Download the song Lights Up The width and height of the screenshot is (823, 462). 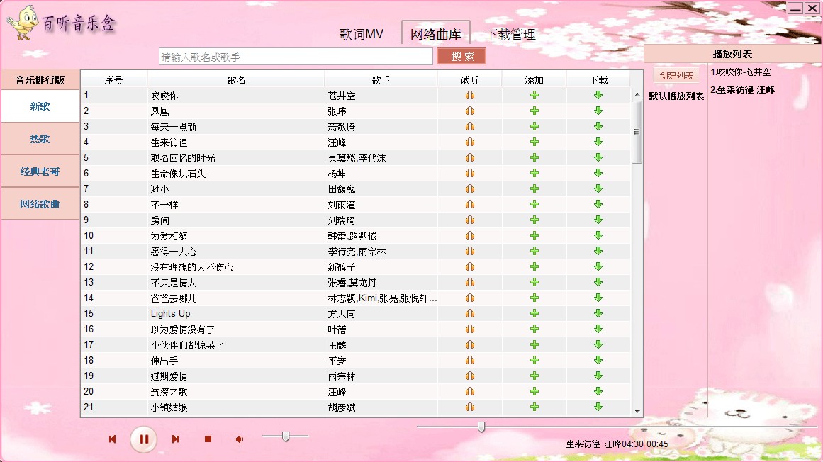598,314
